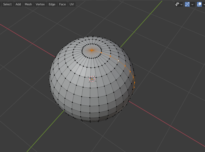
Task: Toggle the viewport gizmos button
Action: click(187, 4)
